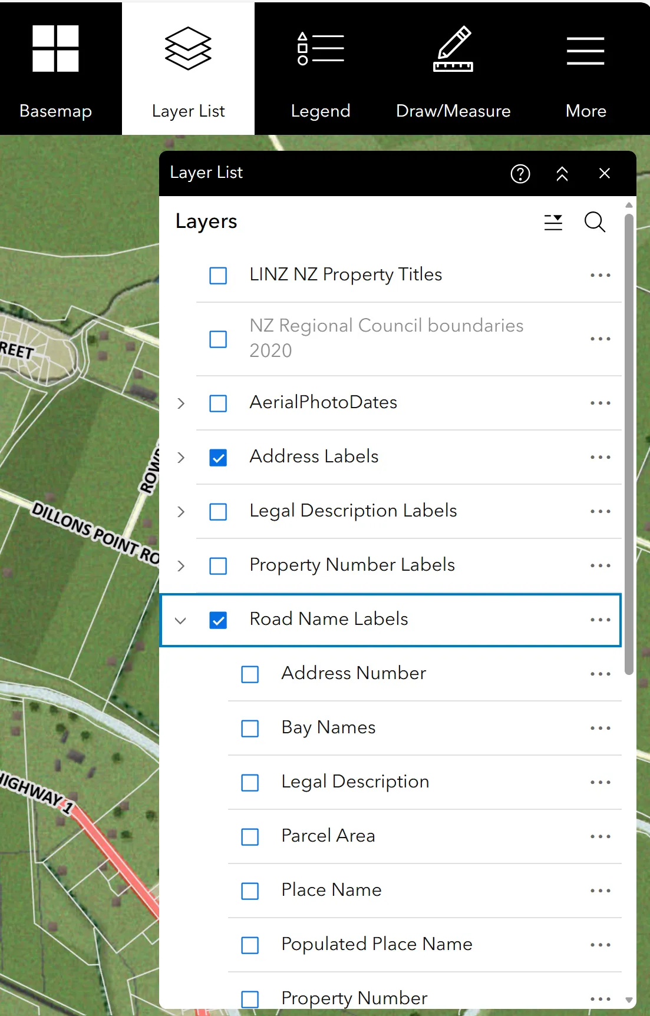
Task: Click the Layer List scrollbar thumb
Action: pyautogui.click(x=629, y=445)
